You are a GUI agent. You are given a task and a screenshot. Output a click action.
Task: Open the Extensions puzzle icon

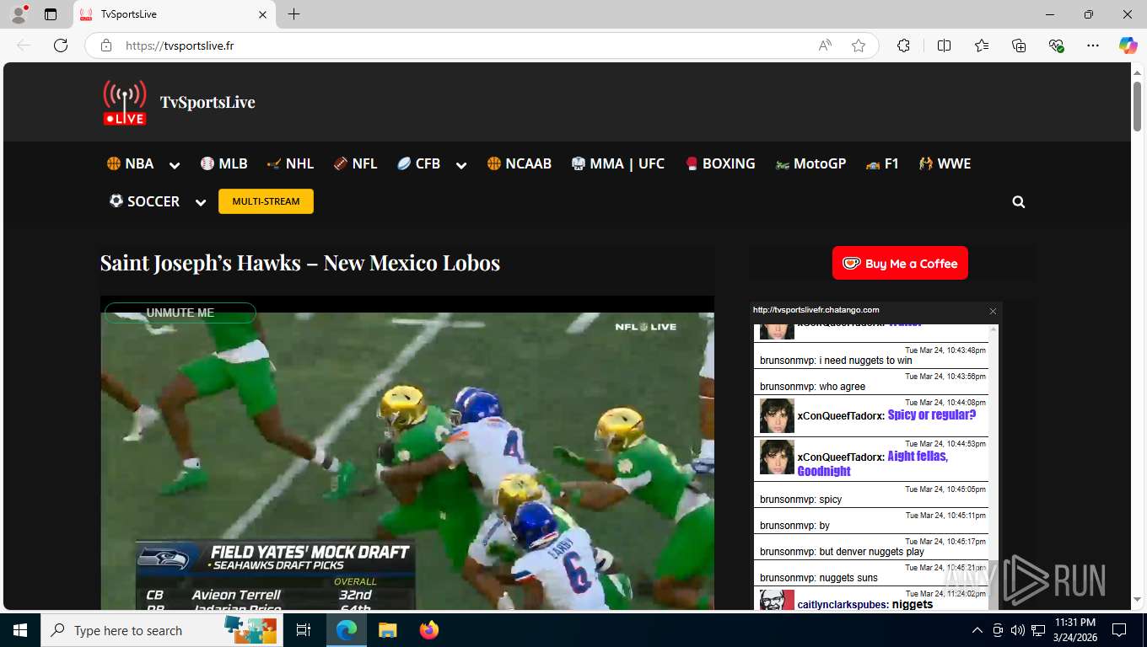coord(903,45)
